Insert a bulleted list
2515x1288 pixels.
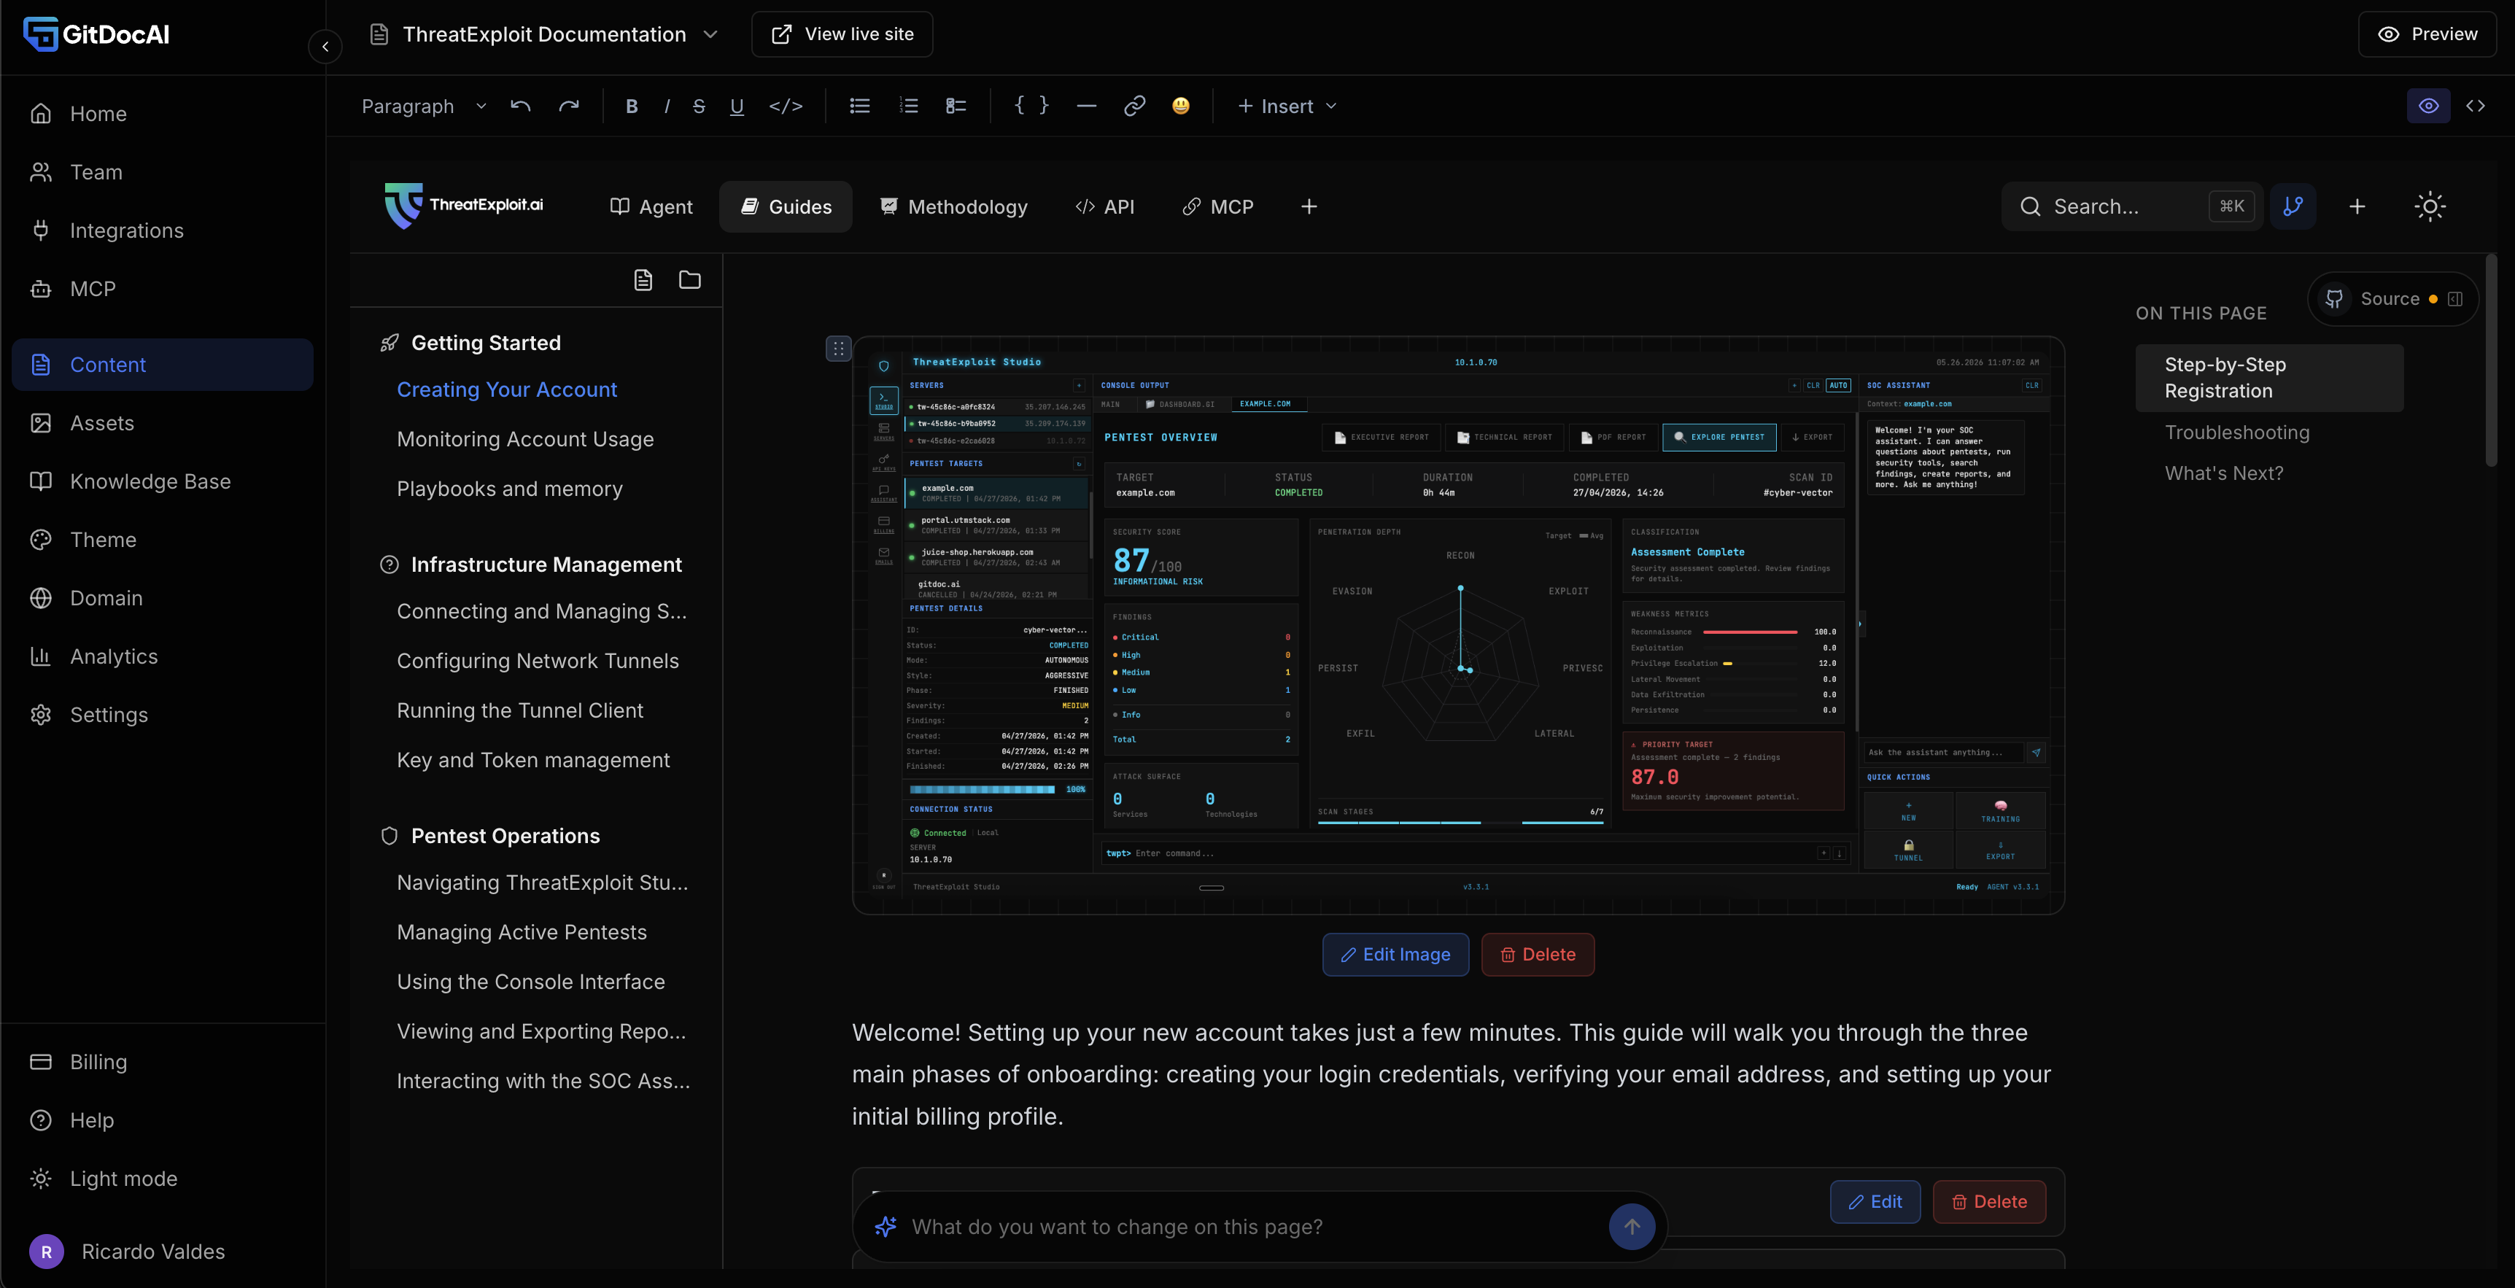pyautogui.click(x=859, y=106)
